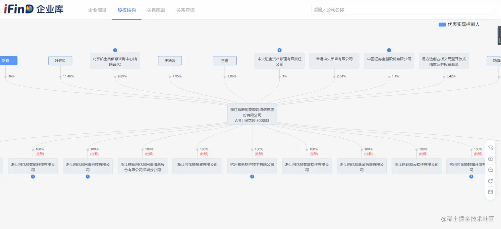Zoom out of the equity chart
This screenshot has height=229, width=501.
tap(491, 170)
